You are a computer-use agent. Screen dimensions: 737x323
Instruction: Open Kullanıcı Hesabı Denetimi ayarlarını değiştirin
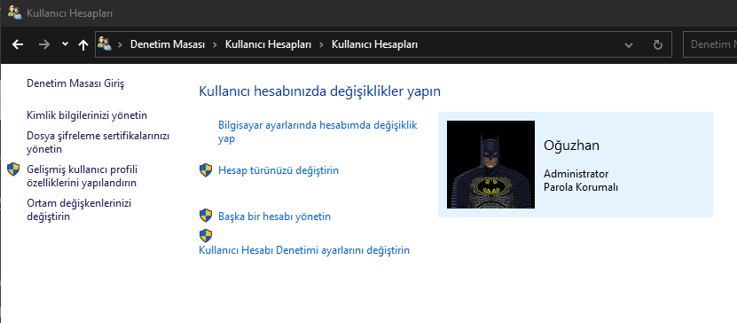tap(304, 250)
